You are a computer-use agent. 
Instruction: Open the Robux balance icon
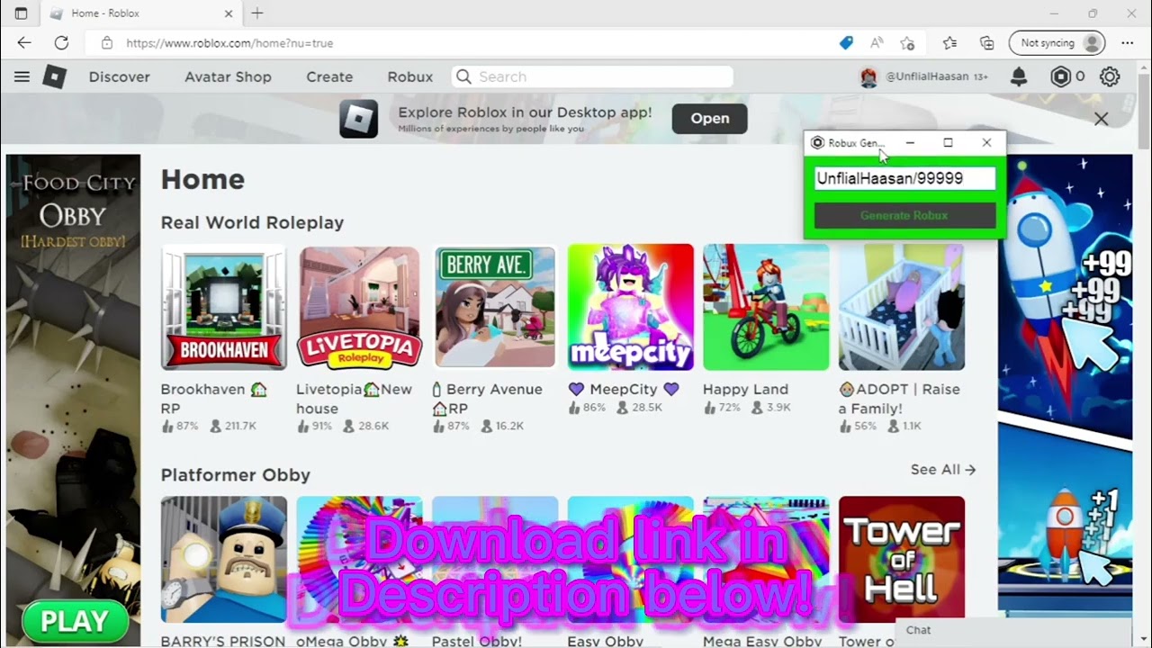1061,77
